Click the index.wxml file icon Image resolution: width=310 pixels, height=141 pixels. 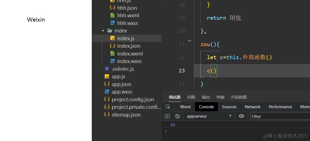pyautogui.click(x=112, y=54)
